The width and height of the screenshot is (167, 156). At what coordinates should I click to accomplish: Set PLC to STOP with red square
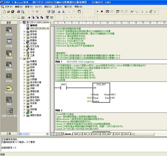tap(102, 12)
